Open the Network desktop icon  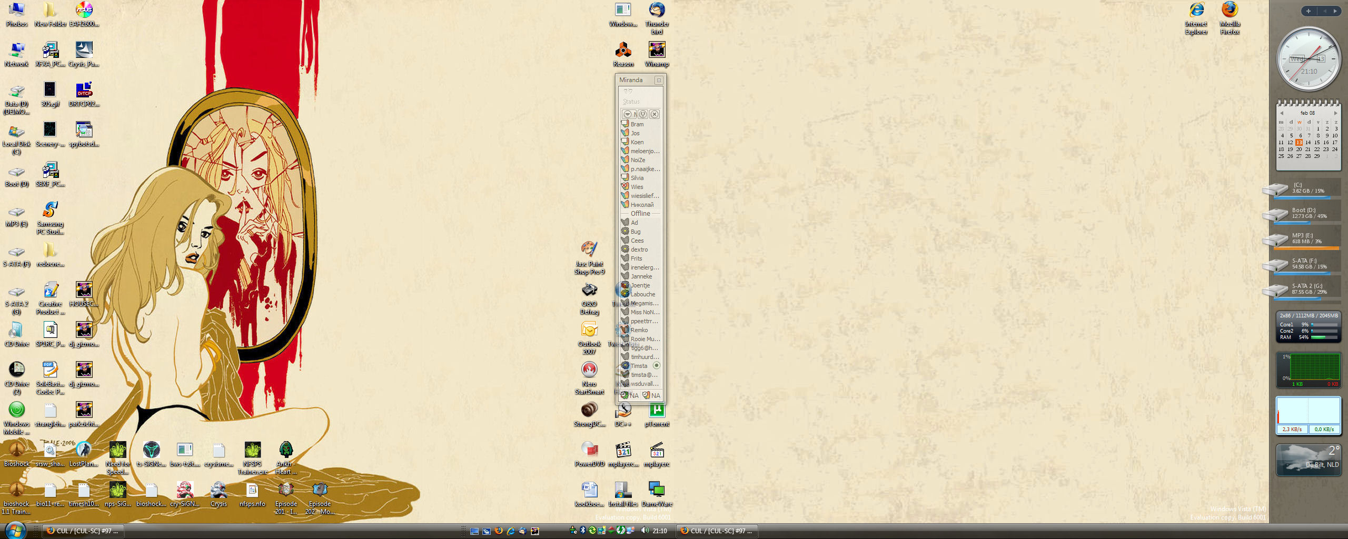click(16, 54)
